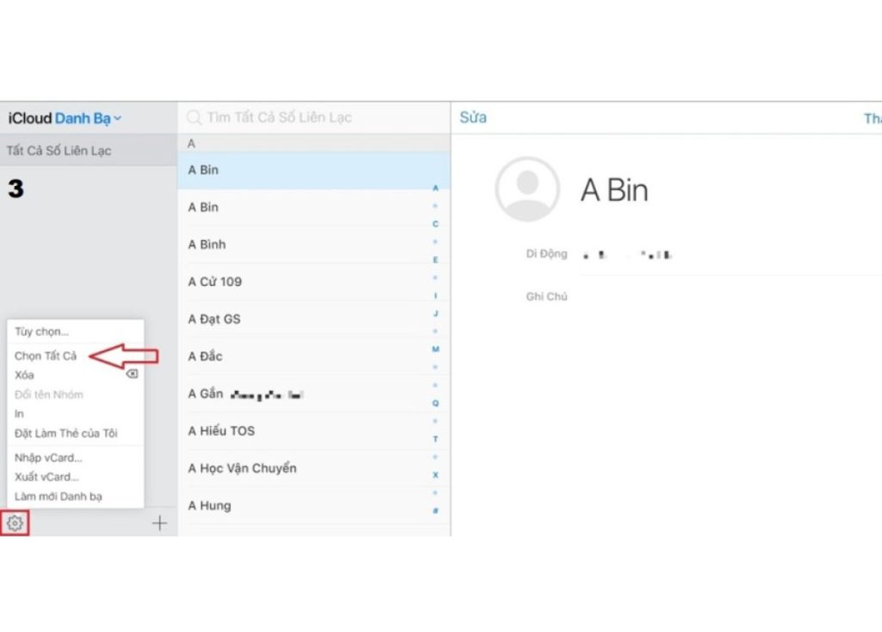Open Tùy chọn... preferences entry
Viewport: 882px width, 632px height.
pos(41,331)
